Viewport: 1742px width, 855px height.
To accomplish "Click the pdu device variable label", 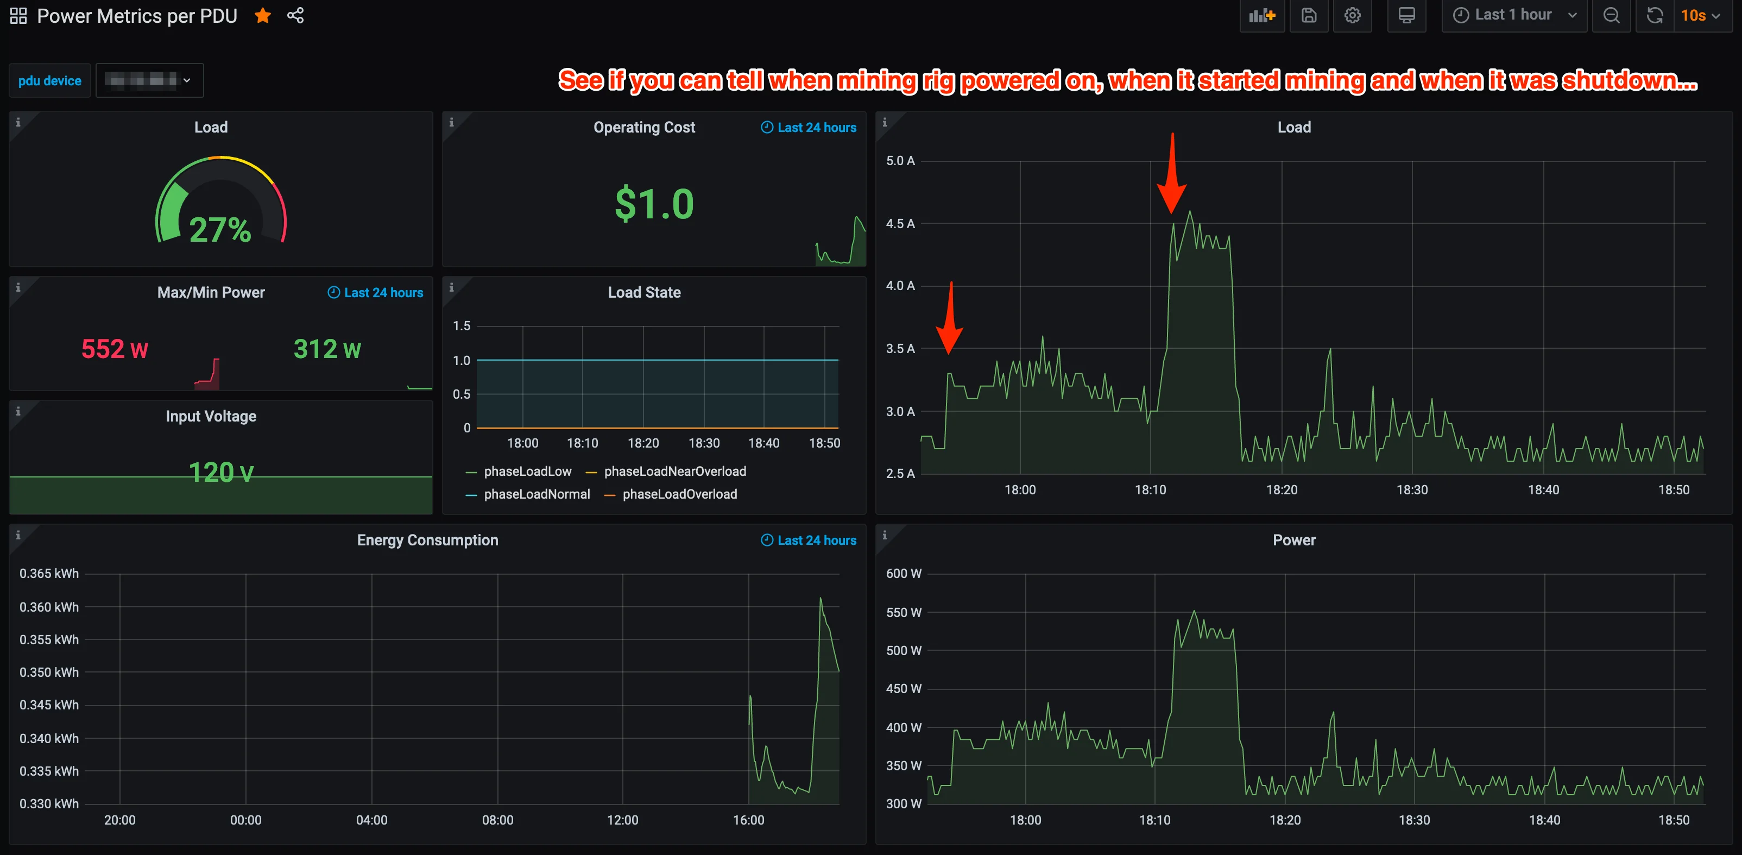I will [x=50, y=80].
